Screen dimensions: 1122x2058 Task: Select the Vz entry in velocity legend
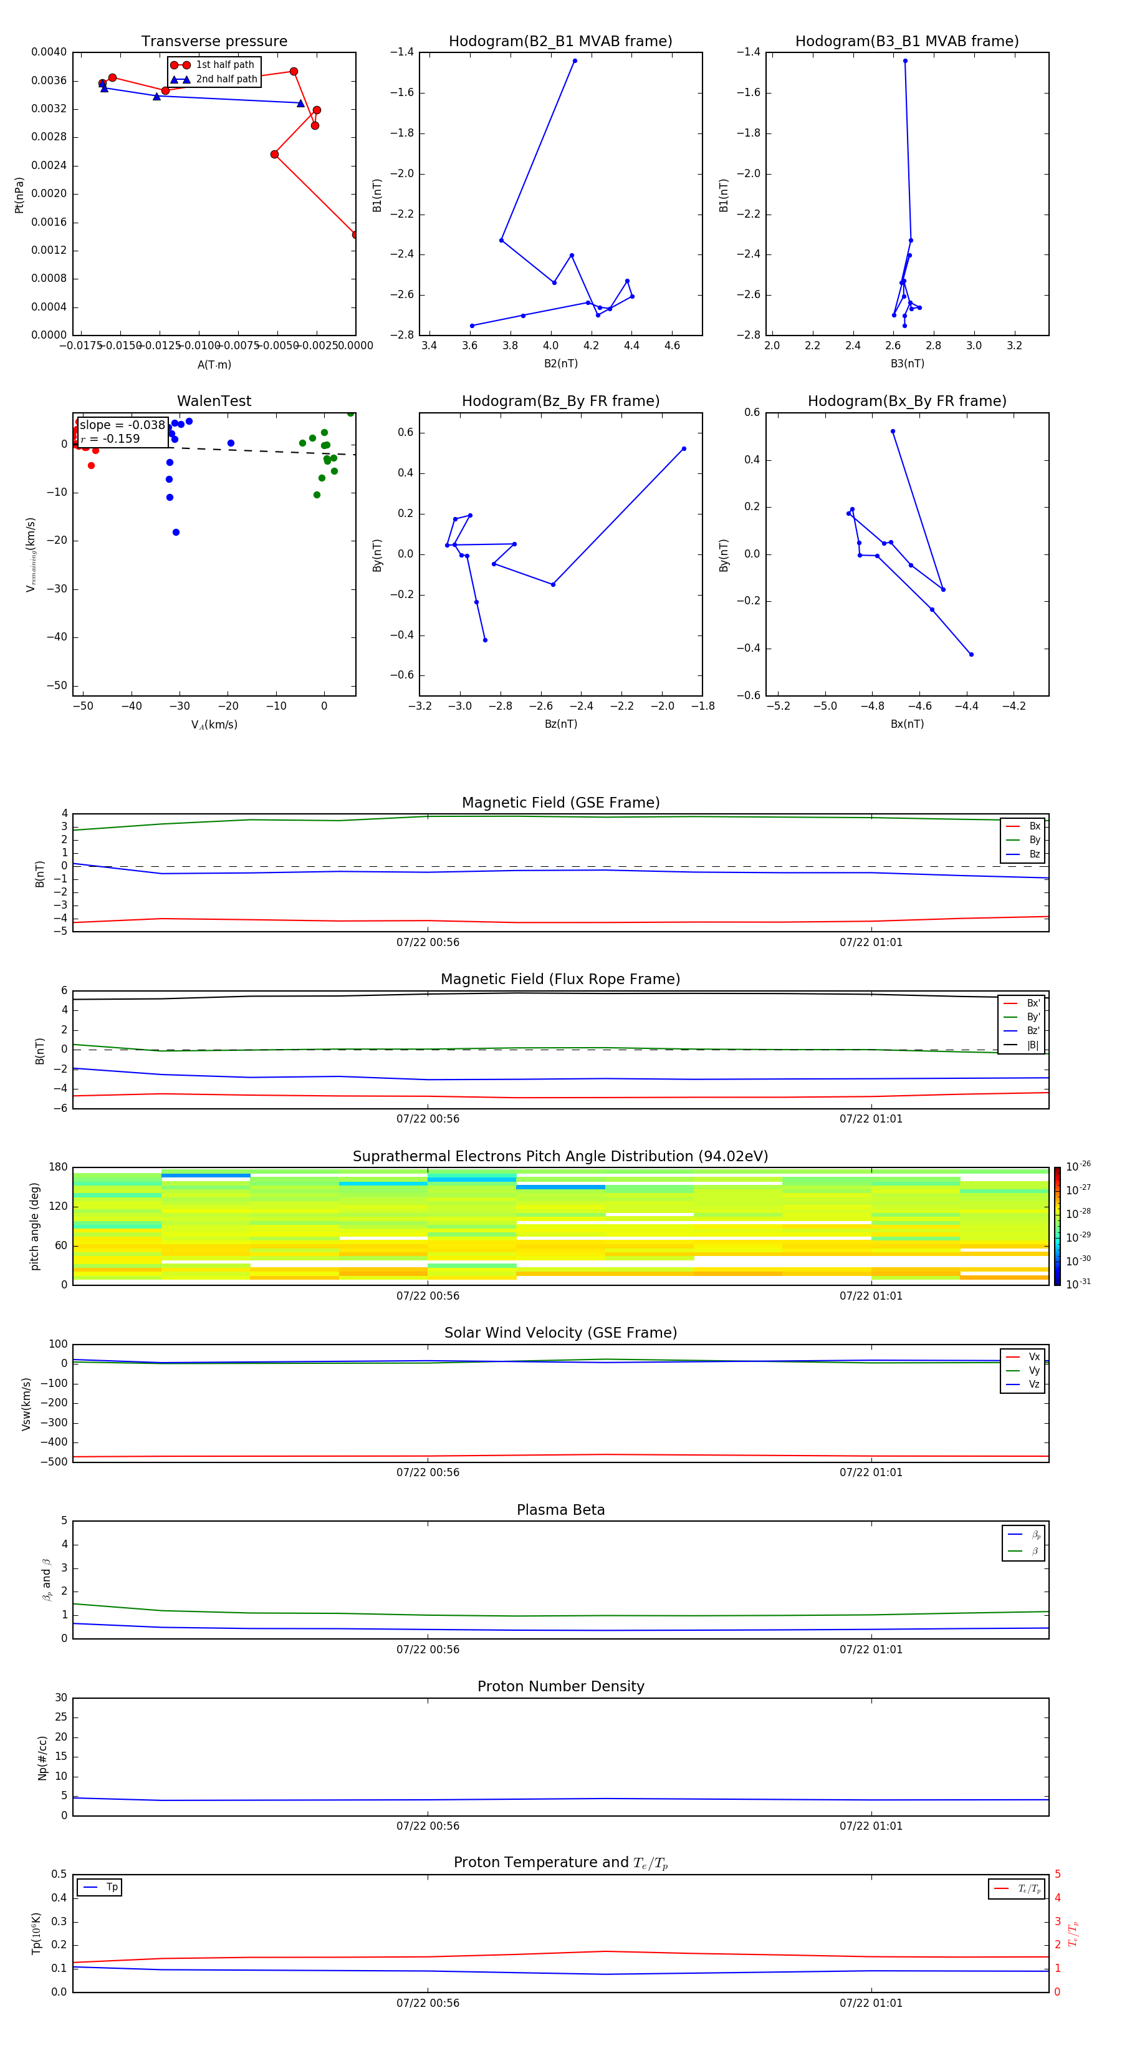click(x=1023, y=1384)
